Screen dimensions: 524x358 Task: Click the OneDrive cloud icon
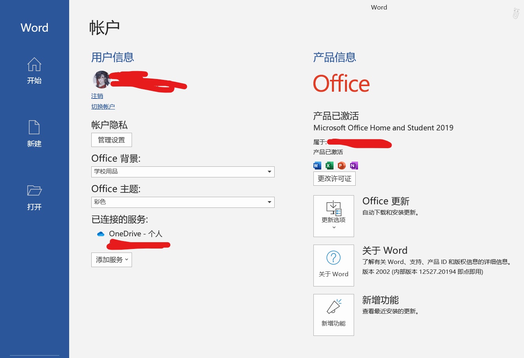[101, 234]
